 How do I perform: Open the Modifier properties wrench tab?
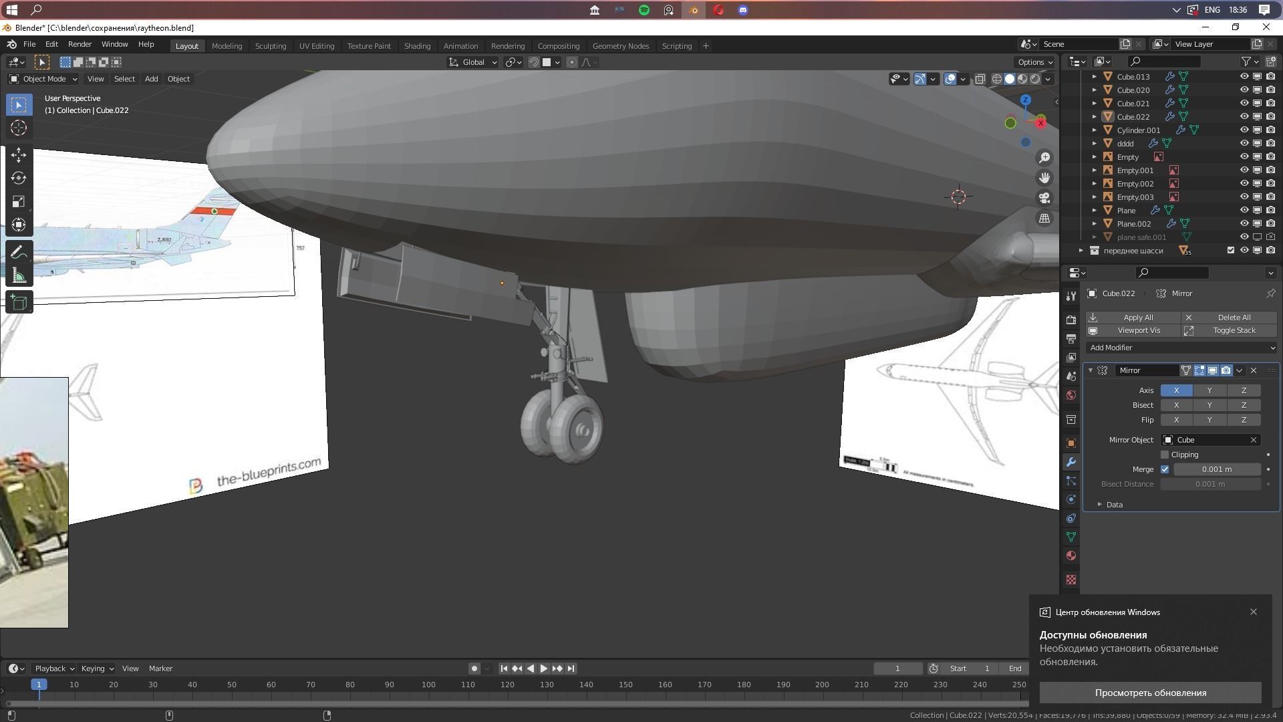tap(1071, 462)
